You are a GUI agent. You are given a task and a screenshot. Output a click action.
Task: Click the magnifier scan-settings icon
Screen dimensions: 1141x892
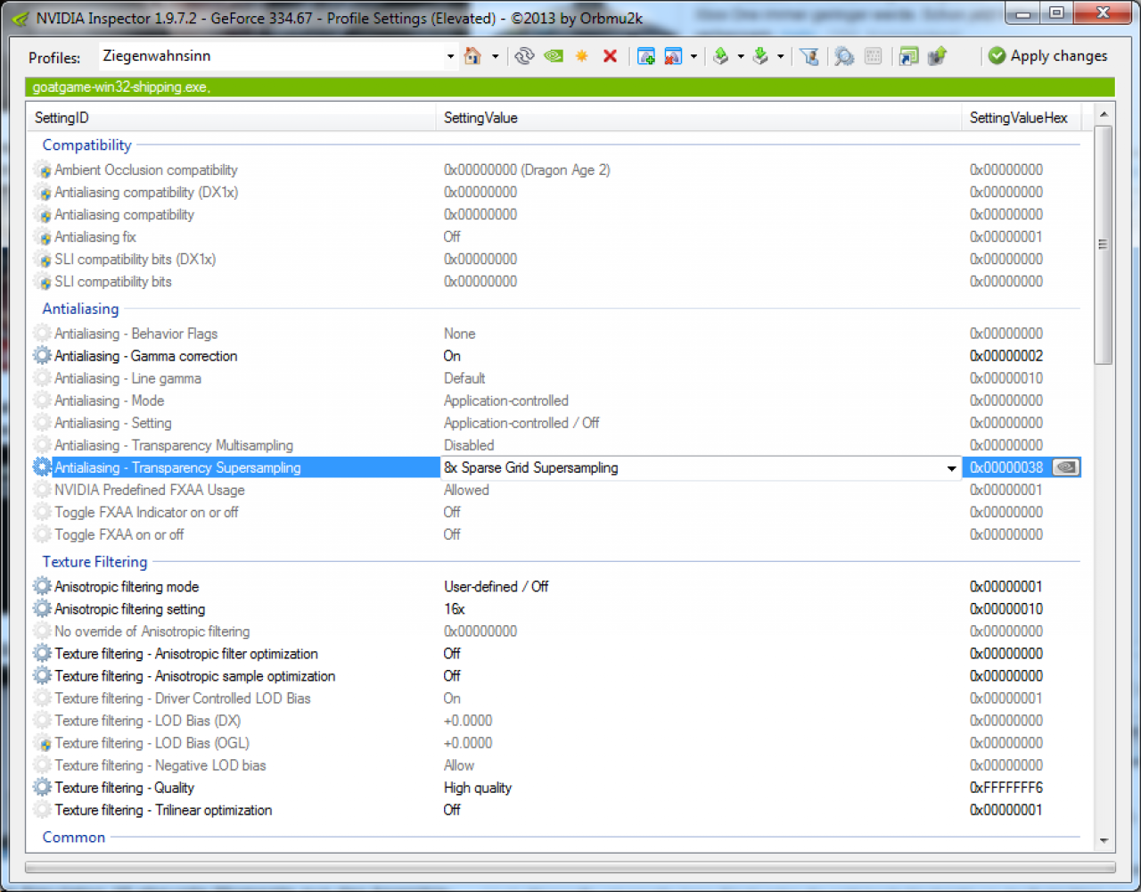[x=843, y=56]
